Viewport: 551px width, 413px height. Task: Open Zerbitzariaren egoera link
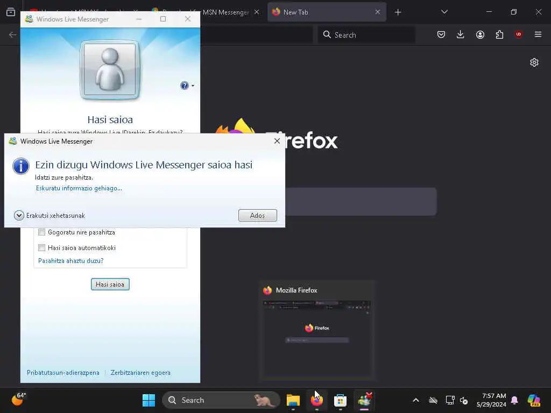(x=140, y=373)
